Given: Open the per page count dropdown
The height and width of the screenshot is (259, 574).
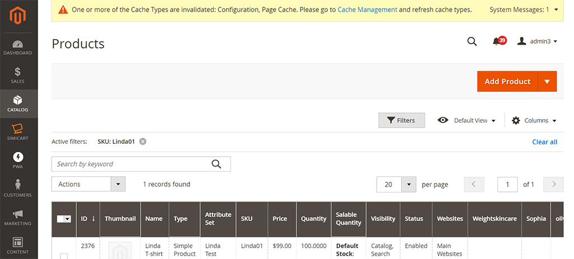Looking at the screenshot, I should 409,184.
